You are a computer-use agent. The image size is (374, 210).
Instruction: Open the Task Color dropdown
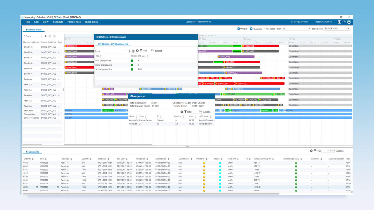click(x=337, y=29)
